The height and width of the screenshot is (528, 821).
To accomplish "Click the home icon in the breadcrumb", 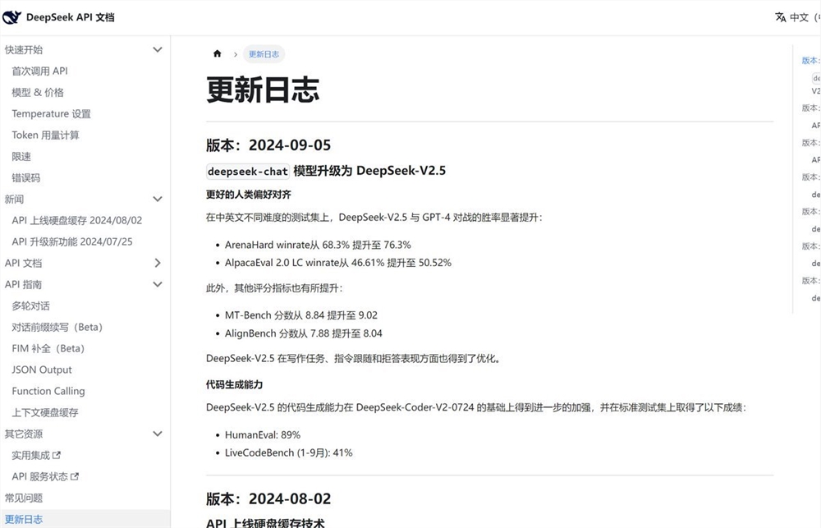I will click(217, 53).
